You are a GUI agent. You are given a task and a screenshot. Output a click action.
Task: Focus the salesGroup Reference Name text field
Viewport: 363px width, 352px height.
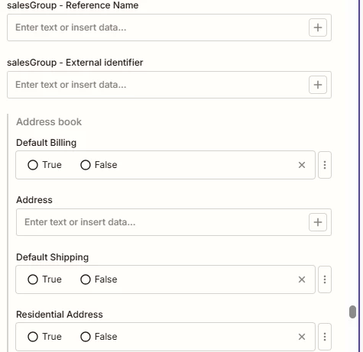tap(158, 27)
